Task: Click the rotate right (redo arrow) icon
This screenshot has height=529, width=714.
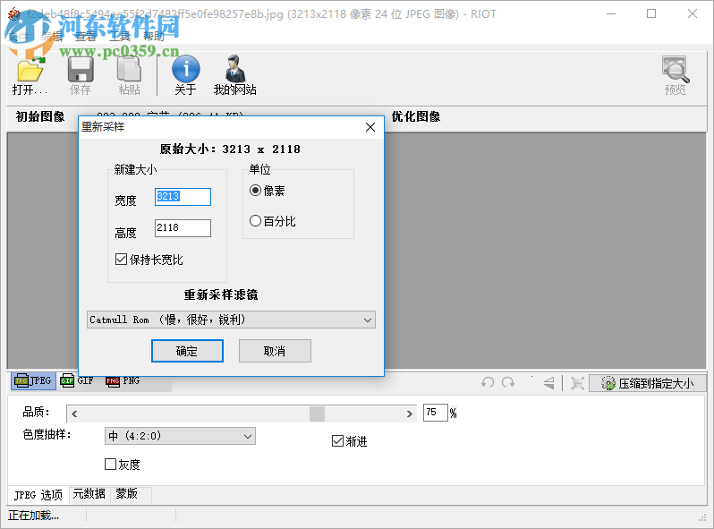Action: click(x=508, y=383)
